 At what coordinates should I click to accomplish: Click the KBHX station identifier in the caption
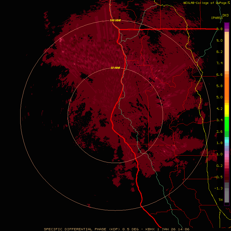tap(150, 229)
